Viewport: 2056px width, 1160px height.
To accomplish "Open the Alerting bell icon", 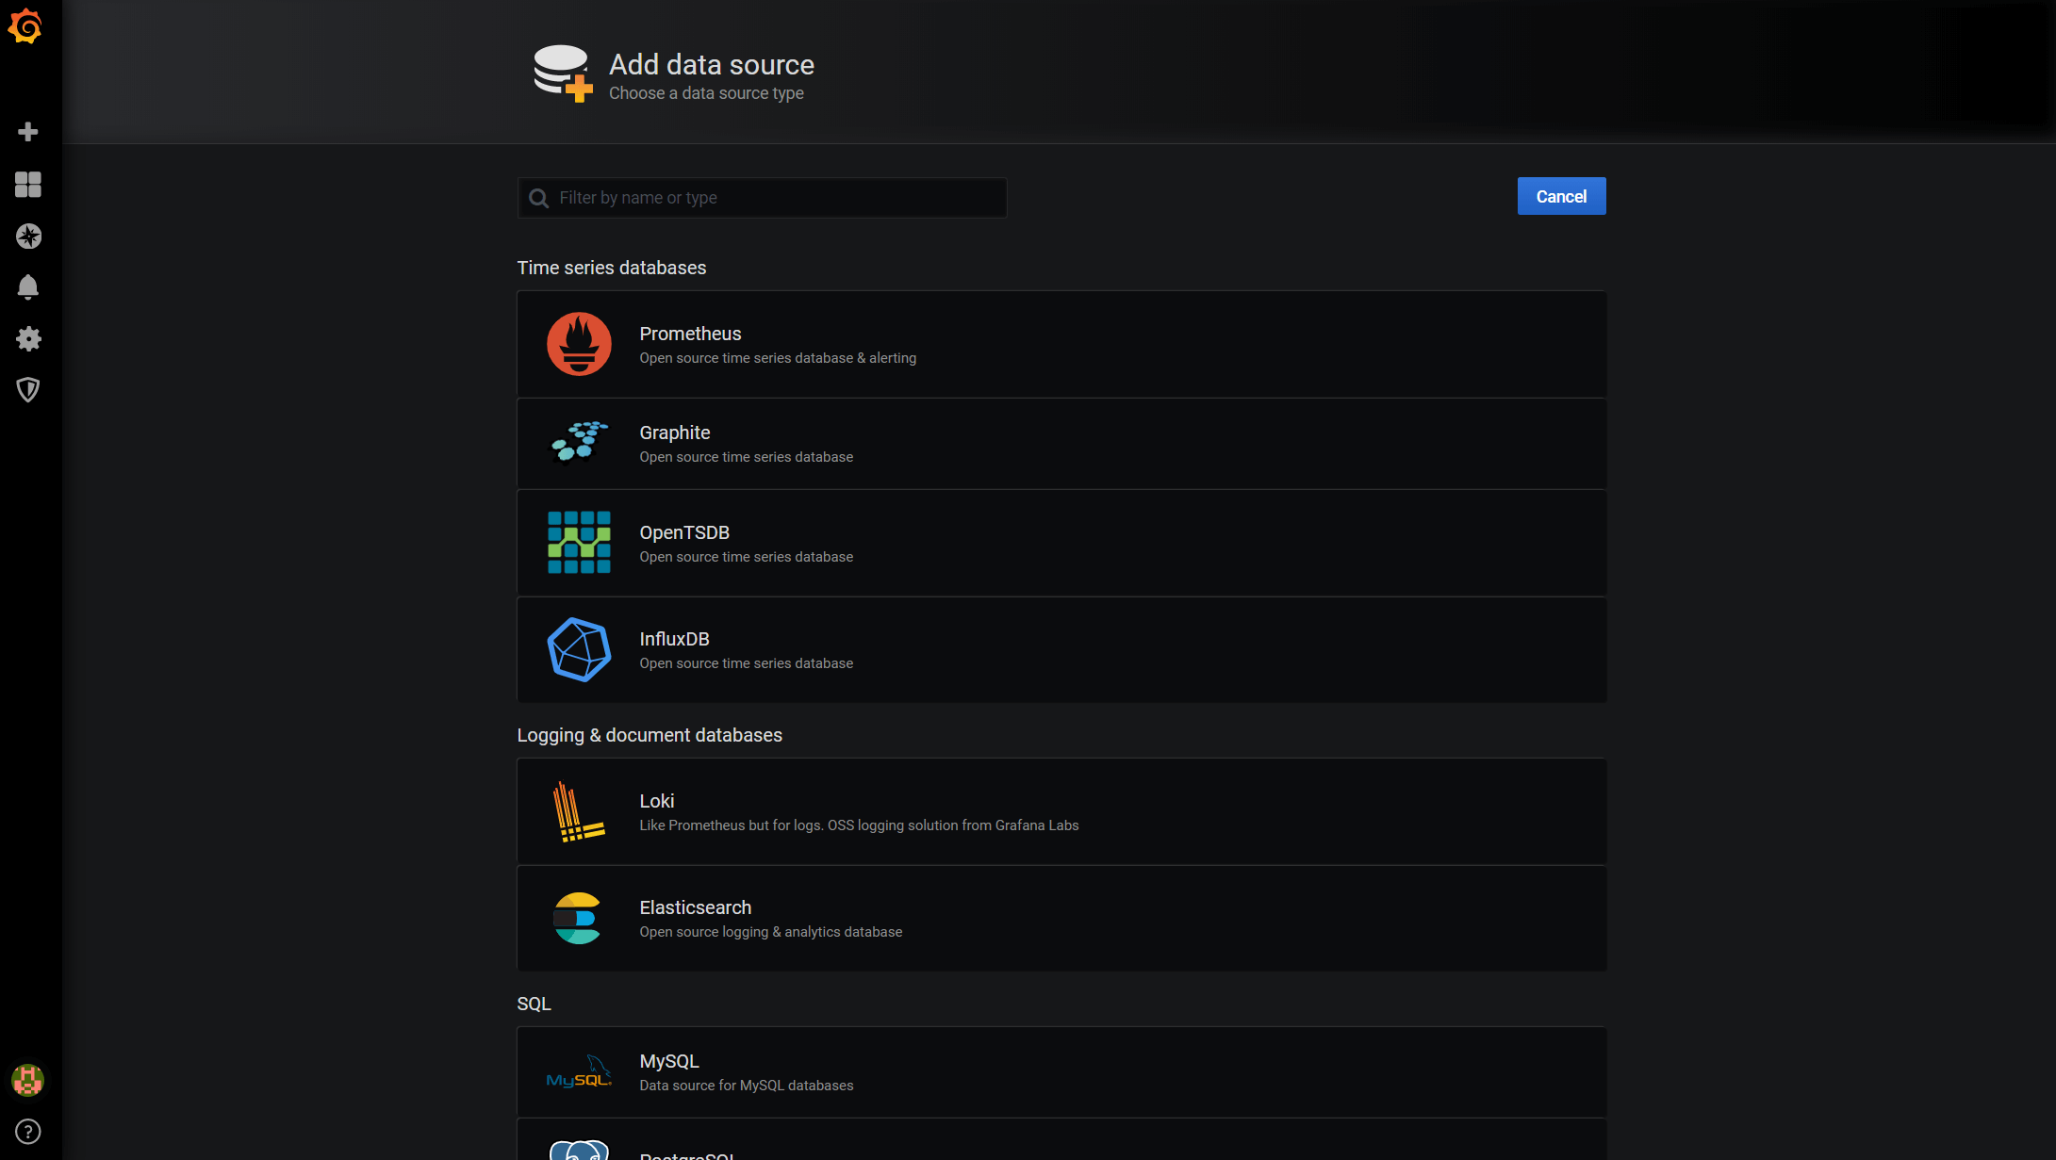I will (28, 287).
